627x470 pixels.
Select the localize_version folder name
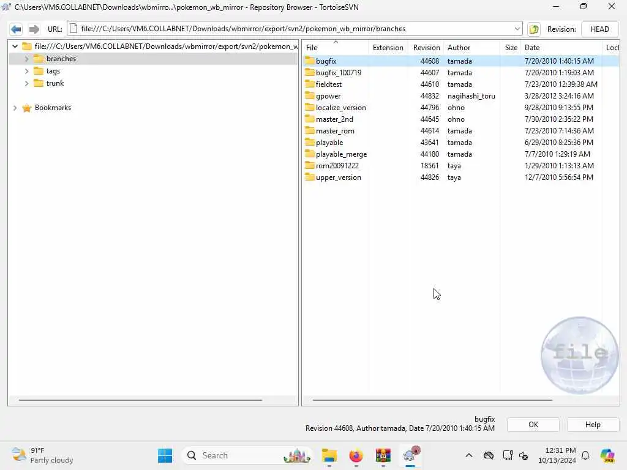(x=340, y=108)
